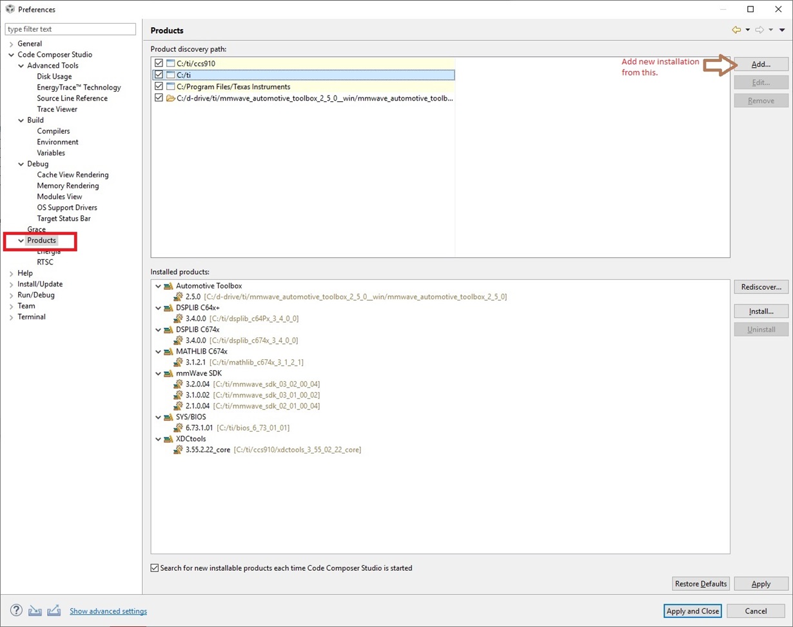Collapse the Debug subtree
Image resolution: width=793 pixels, height=627 pixels.
coord(21,164)
